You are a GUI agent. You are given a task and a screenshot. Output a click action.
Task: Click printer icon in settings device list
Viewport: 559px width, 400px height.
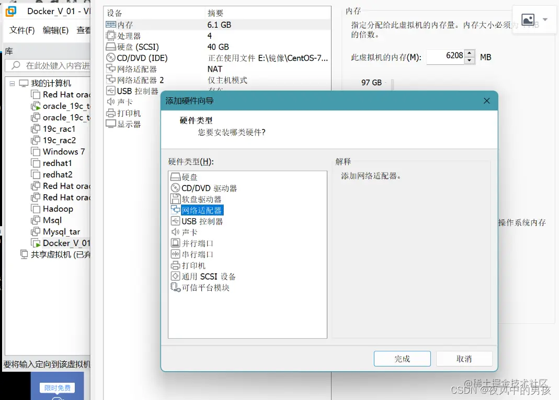[111, 113]
